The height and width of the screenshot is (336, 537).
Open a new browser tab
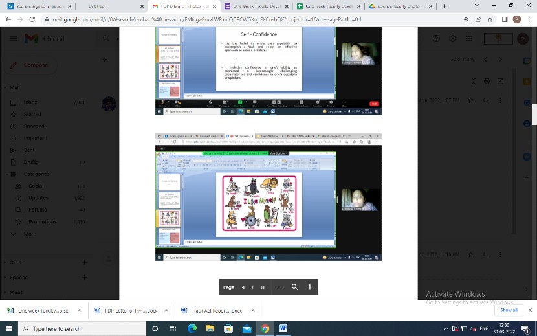444,6
